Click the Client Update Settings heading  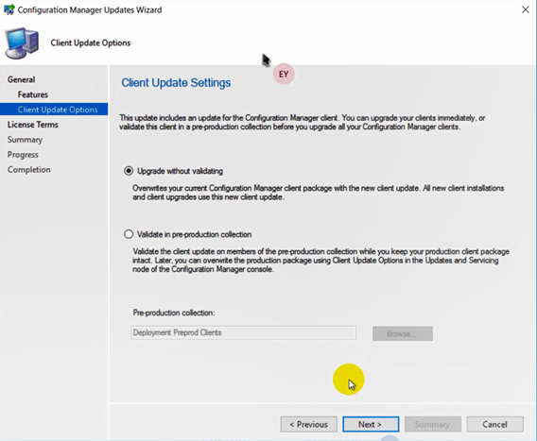pos(176,83)
